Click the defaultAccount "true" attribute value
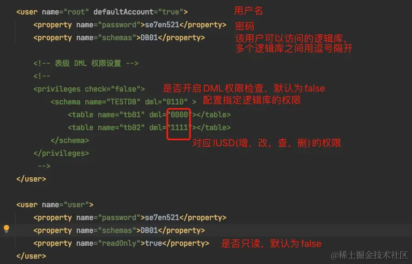The height and width of the screenshot is (264, 412). coord(171,12)
